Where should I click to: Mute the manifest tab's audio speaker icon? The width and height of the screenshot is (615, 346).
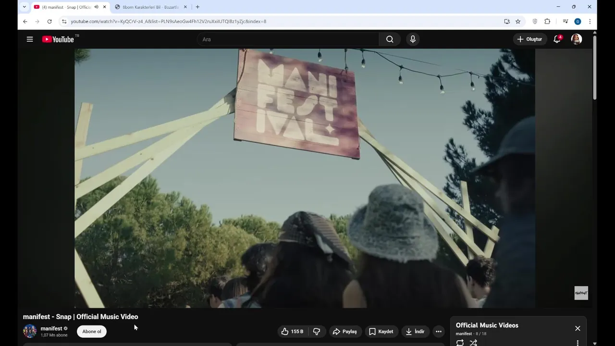click(x=96, y=7)
